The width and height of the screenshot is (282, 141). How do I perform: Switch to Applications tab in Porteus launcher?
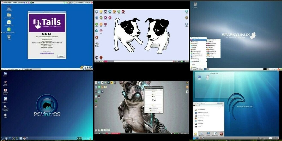(202, 134)
